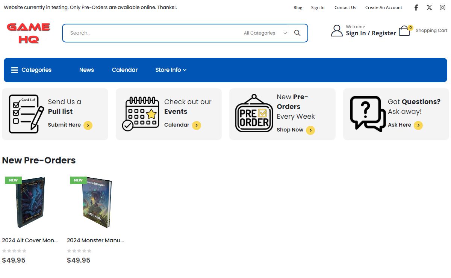
Task: Click the Pre Order sign icon
Action: (x=254, y=113)
